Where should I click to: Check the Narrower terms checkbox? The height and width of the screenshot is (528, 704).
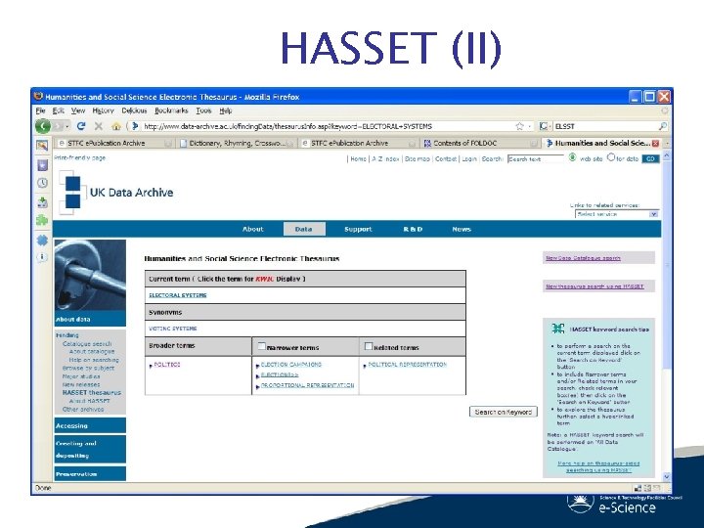[x=261, y=346]
